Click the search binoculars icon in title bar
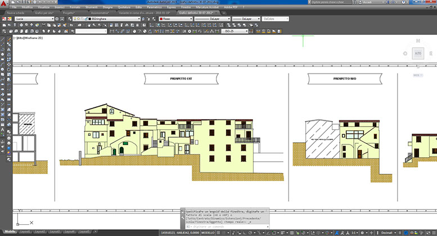Image resolution: width=437 pixels, height=236 pixels. [x=356, y=2]
